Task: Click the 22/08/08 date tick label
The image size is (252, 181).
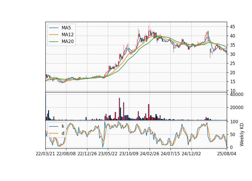Action: click(66, 154)
